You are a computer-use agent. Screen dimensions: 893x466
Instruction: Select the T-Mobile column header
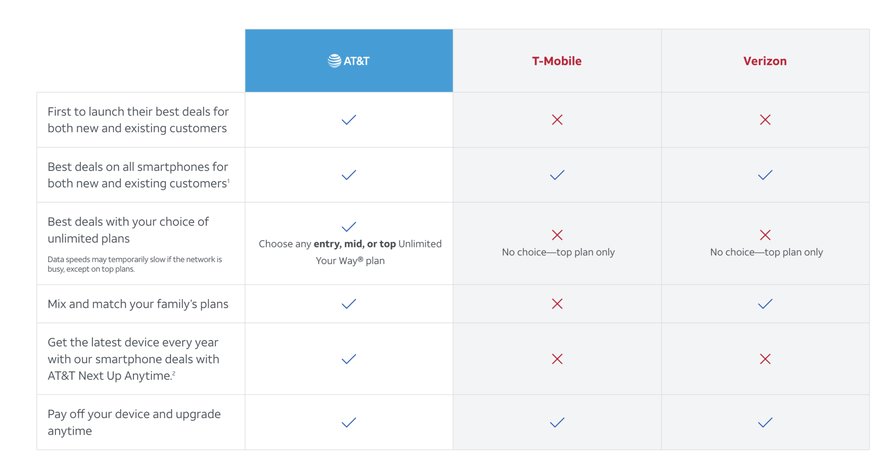[557, 61]
